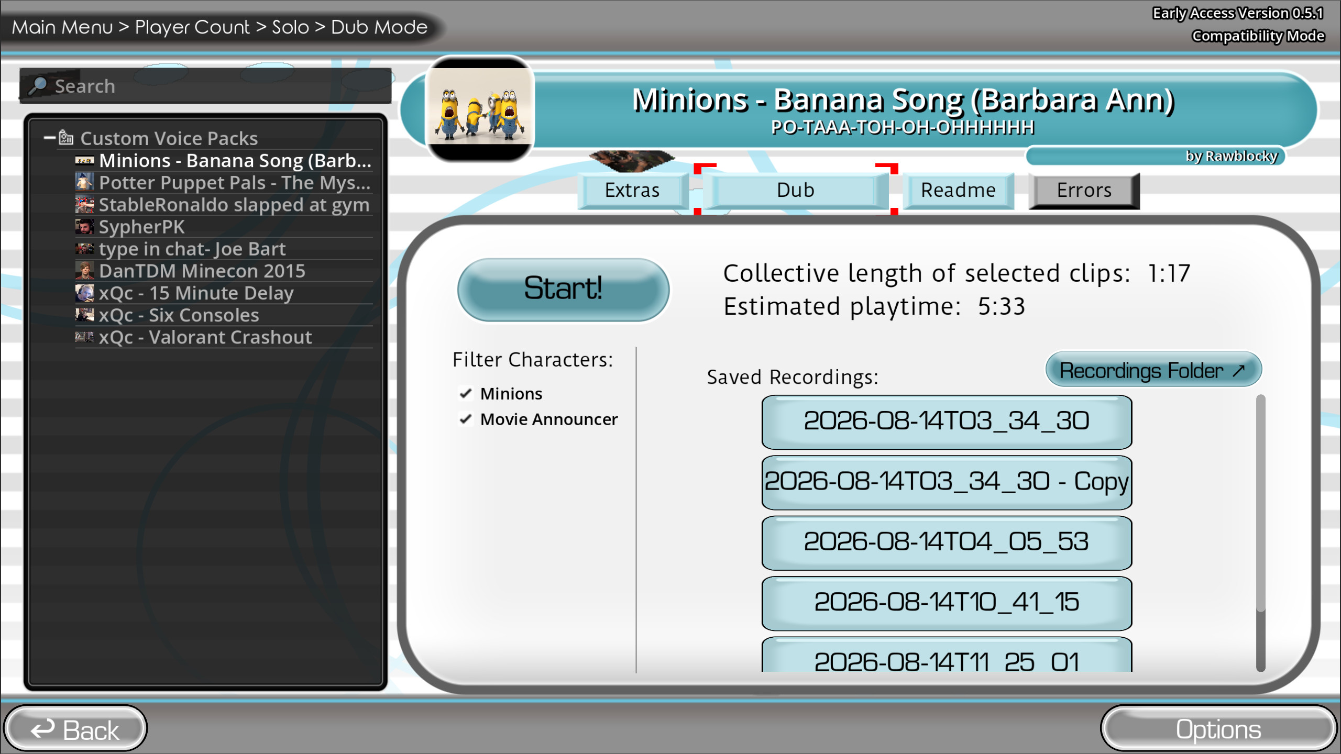Open the Readme tab
1341x754 pixels.
958,190
